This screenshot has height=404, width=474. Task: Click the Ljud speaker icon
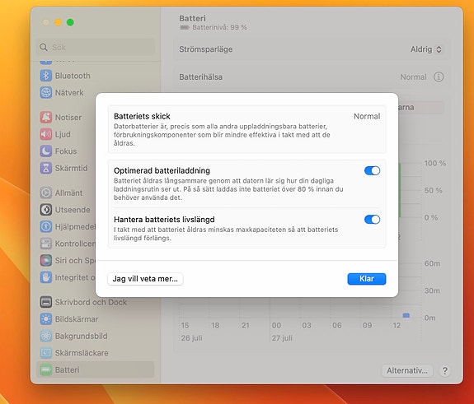click(x=46, y=134)
